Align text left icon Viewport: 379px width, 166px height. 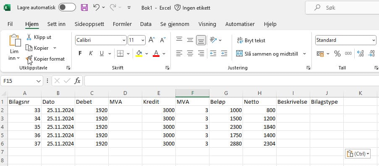click(179, 54)
